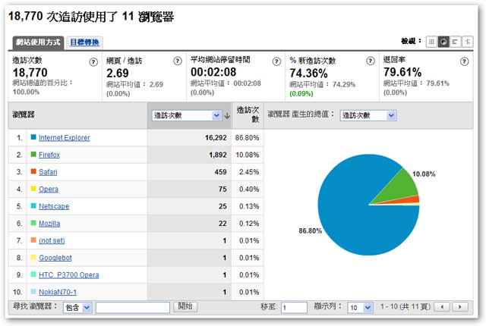Viewport: 486px width, 326px height.
Task: Open help for 造訪次數 metric
Action: coord(93,62)
